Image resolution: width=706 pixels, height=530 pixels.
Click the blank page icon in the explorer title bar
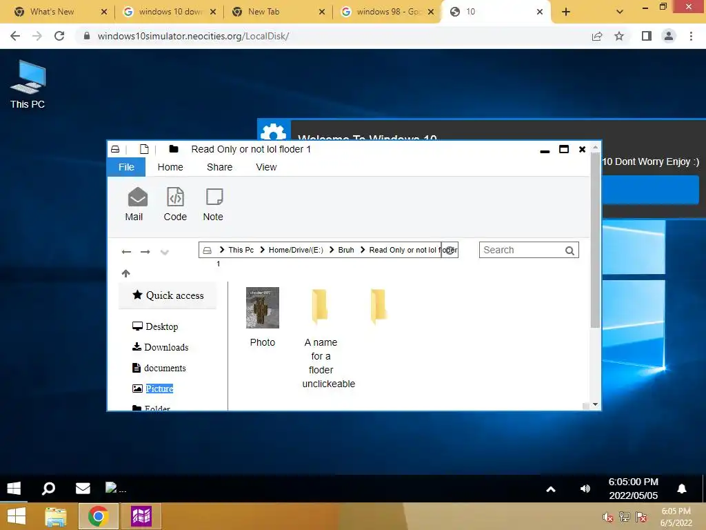click(144, 149)
